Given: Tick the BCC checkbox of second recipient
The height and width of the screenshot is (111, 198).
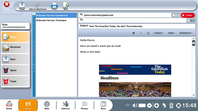Looking at the screenshot, I should [x=189, y=20].
